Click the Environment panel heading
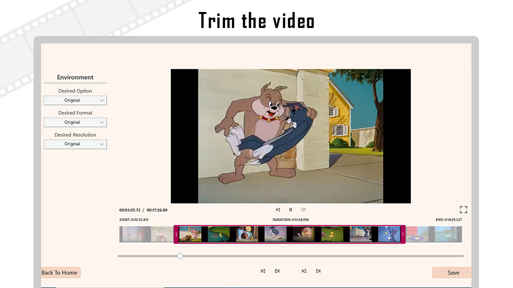This screenshot has height=288, width=513. (75, 77)
